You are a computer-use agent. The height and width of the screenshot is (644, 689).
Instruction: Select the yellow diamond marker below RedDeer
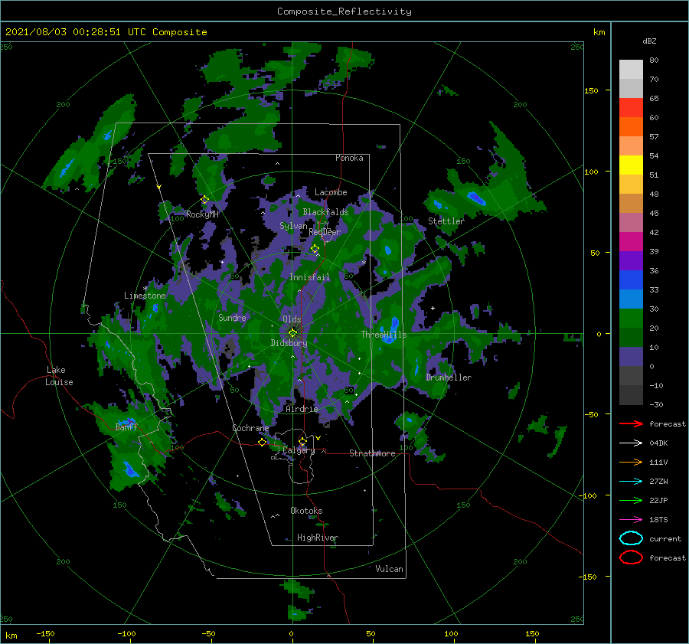click(x=315, y=249)
